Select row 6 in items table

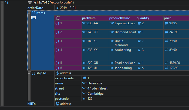click(x=61, y=68)
